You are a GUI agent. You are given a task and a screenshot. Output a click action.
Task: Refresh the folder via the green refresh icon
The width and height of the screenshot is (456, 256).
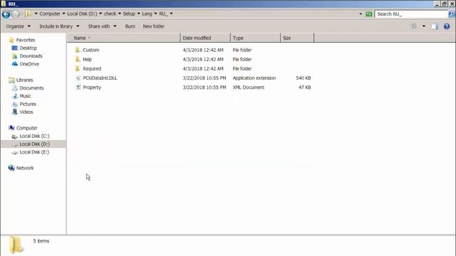pos(369,14)
